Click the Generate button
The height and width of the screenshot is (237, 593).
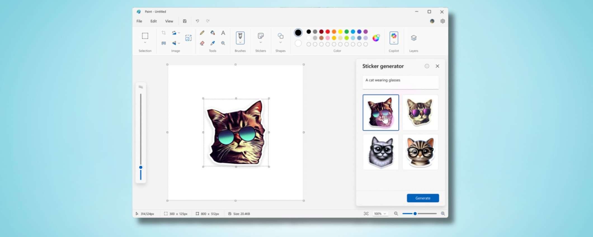tap(423, 198)
